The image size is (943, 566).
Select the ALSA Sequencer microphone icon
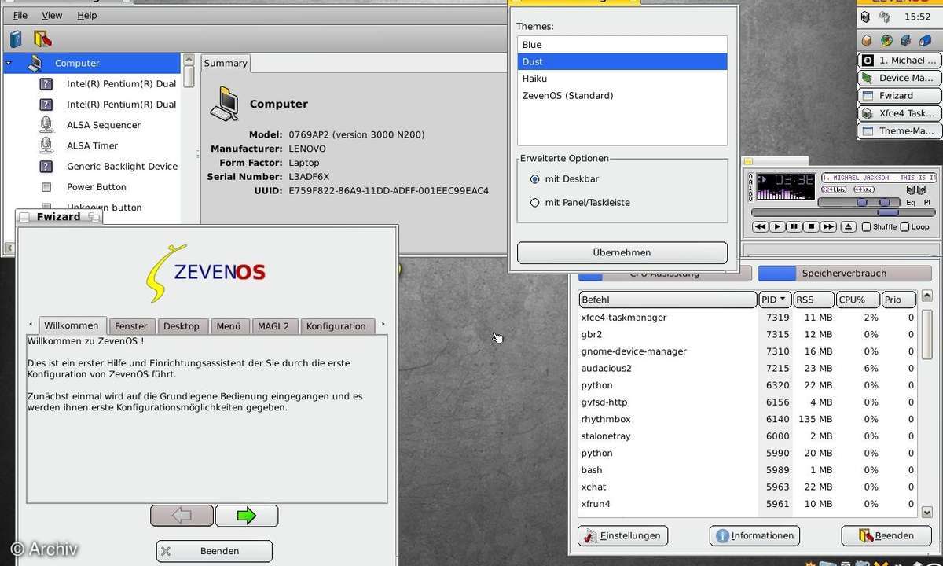click(46, 124)
